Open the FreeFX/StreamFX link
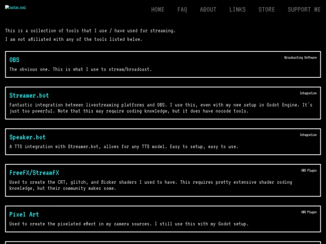Image resolution: width=326 pixels, height=244 pixels. (34, 173)
